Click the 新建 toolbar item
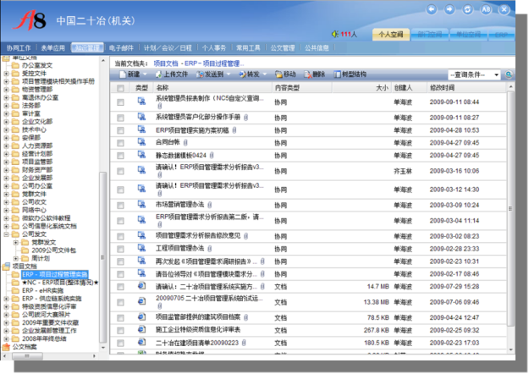The height and width of the screenshot is (374, 529). coord(130,74)
